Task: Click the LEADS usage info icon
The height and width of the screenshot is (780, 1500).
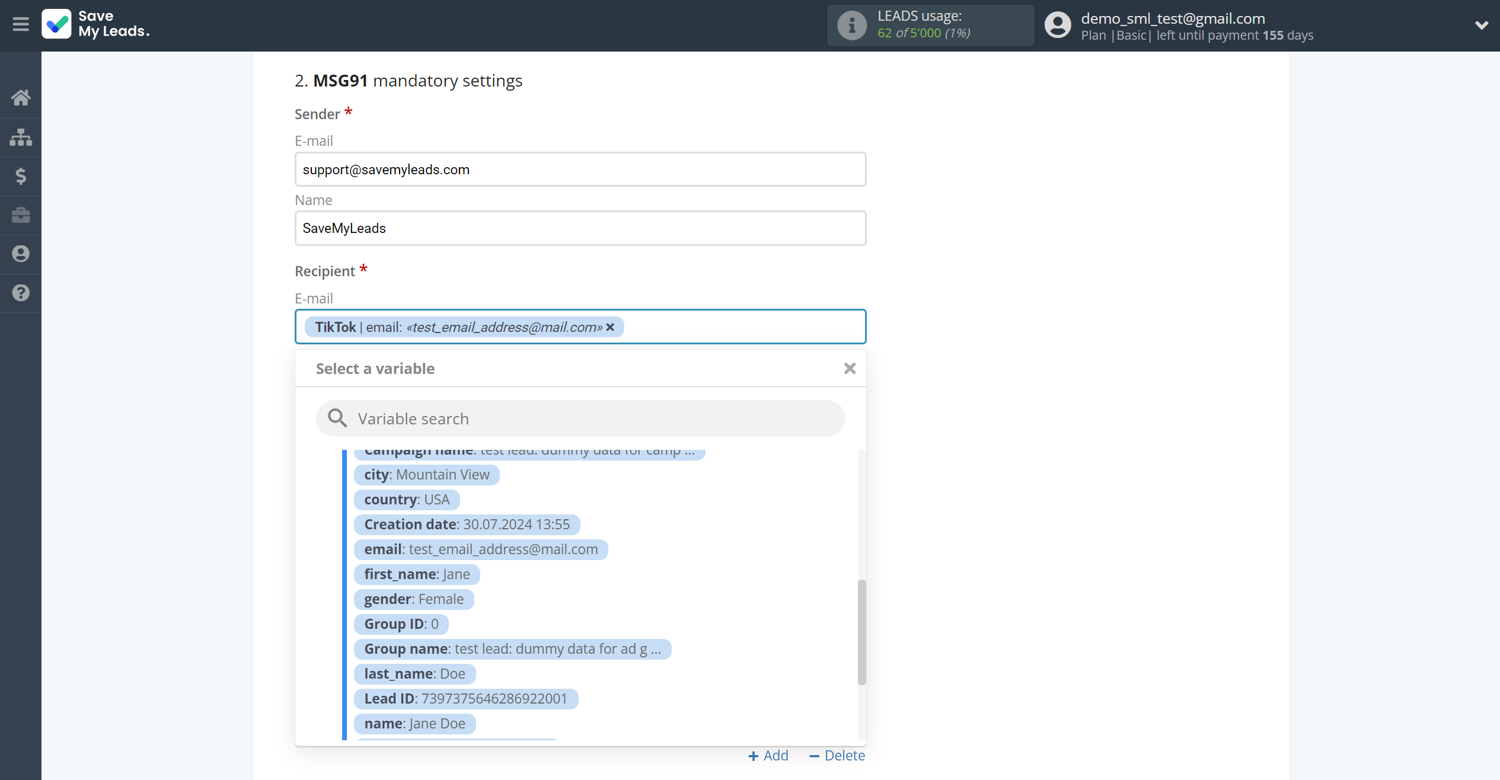Action: tap(852, 25)
